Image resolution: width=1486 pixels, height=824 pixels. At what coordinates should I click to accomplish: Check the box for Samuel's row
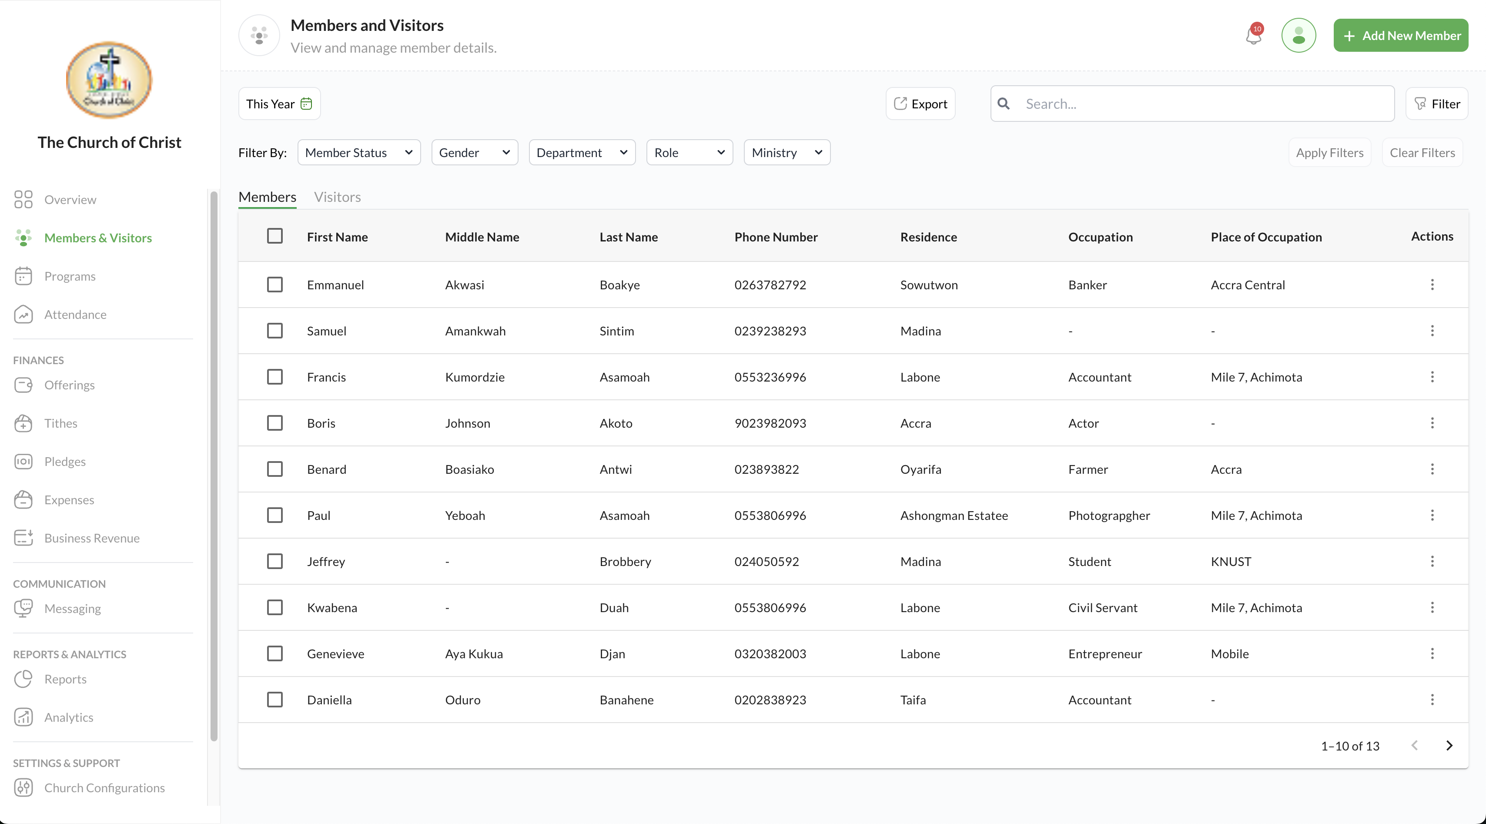[274, 331]
